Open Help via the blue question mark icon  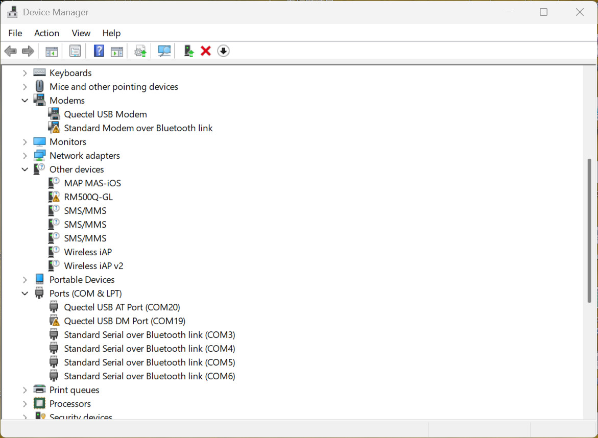point(99,51)
